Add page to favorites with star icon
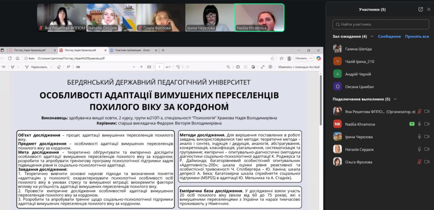Screen dimensions: 434x210 272,58
